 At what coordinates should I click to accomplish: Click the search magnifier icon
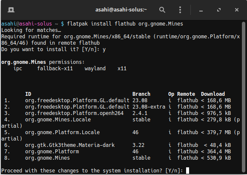(x=162, y=10)
